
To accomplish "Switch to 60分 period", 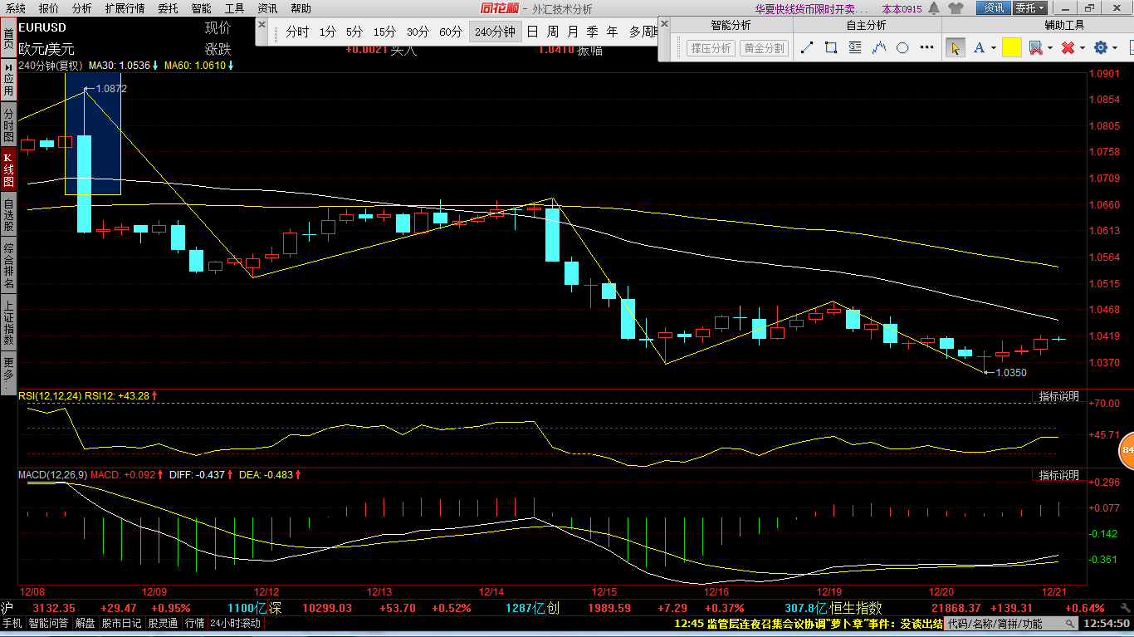I will pyautogui.click(x=451, y=32).
